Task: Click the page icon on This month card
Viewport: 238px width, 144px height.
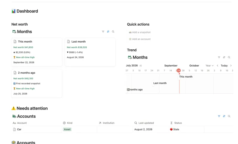Action: click(x=15, y=41)
